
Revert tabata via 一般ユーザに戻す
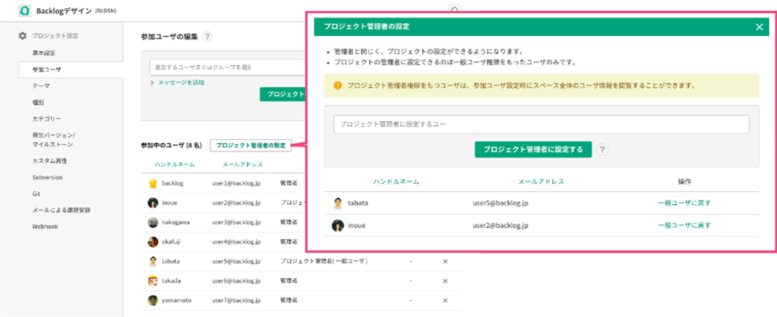click(x=684, y=202)
